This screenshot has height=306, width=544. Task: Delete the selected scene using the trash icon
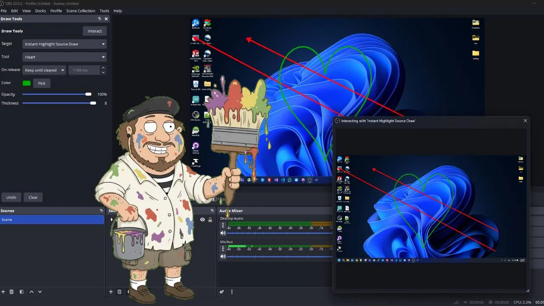tap(12, 292)
